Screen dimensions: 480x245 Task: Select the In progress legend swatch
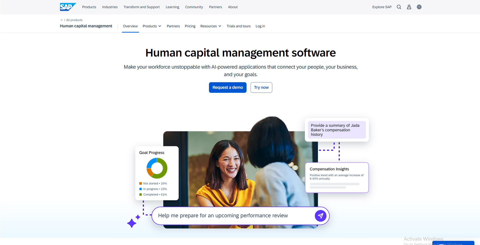click(140, 189)
